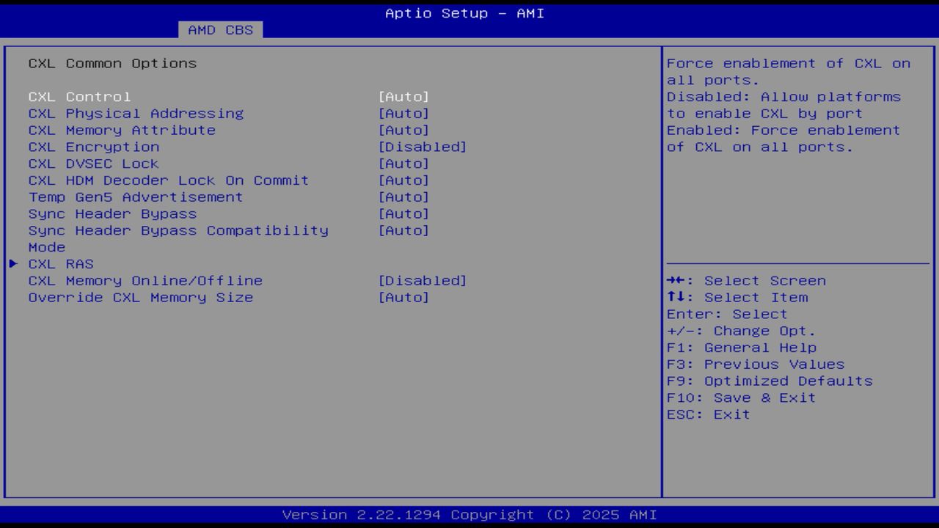This screenshot has width=939, height=528.
Task: Expand the CXL RAS submenu arrow
Action: 12,264
